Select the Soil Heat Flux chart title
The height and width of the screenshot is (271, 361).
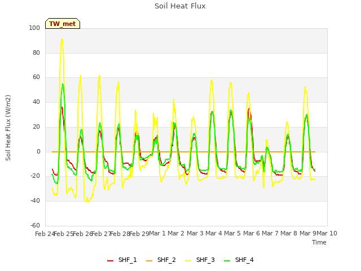[x=180, y=6]
